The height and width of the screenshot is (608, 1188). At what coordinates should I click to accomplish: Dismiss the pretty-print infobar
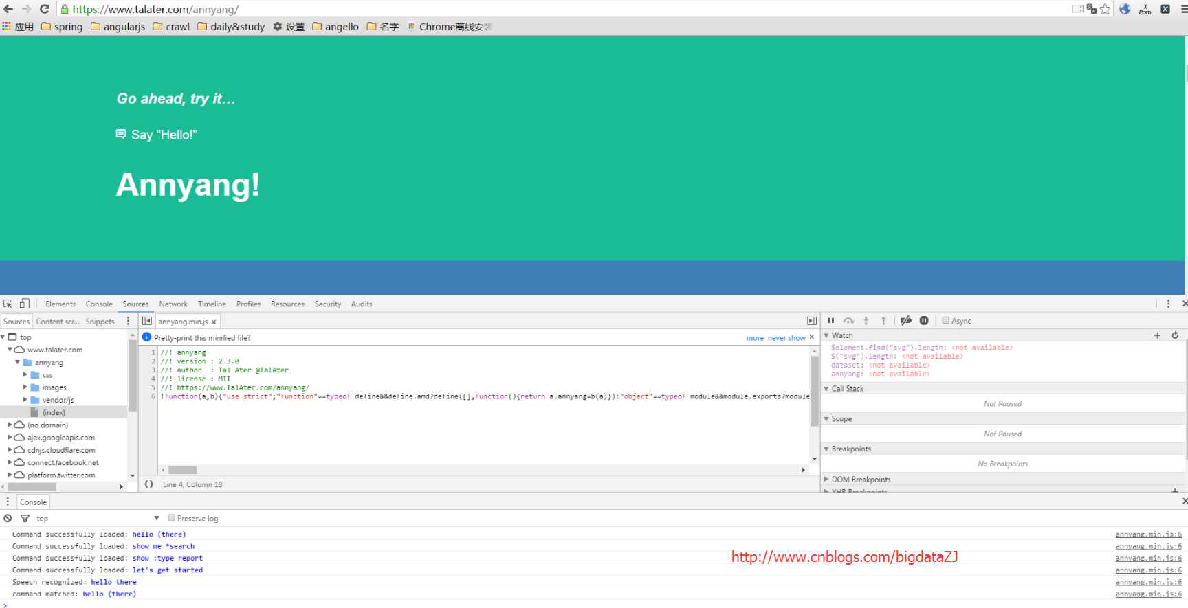(x=811, y=337)
